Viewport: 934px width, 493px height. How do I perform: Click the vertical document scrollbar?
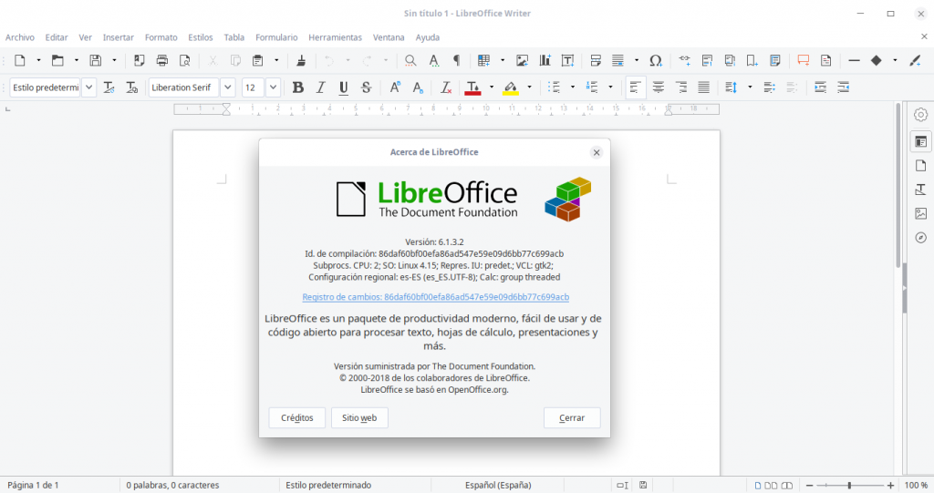(898, 185)
